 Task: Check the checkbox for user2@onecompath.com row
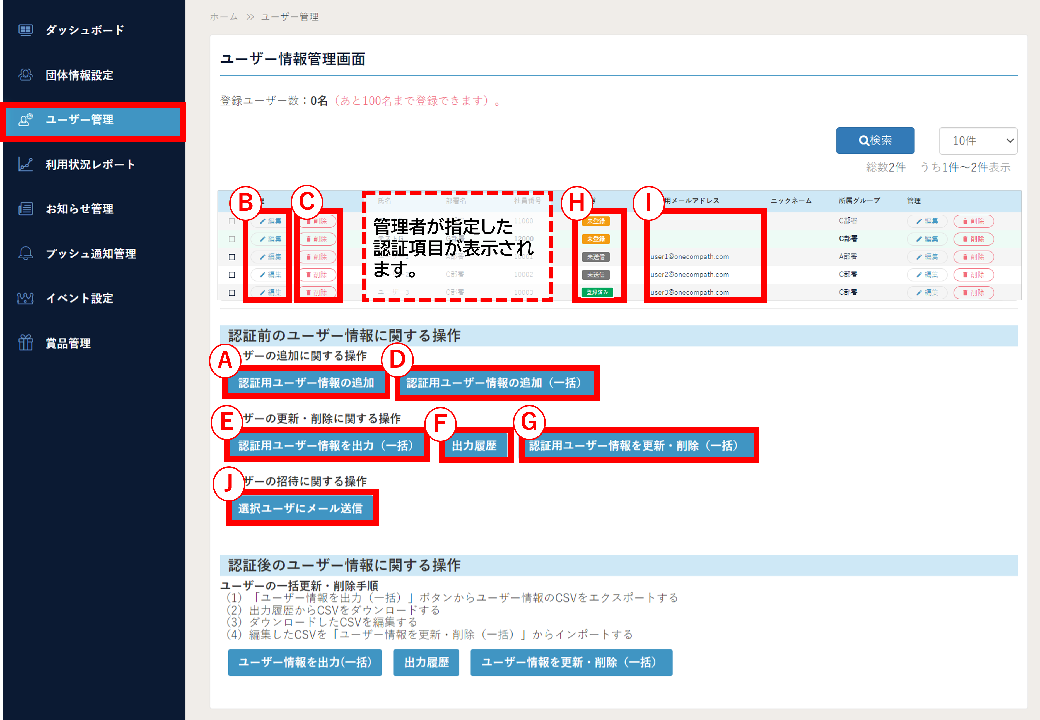[232, 275]
